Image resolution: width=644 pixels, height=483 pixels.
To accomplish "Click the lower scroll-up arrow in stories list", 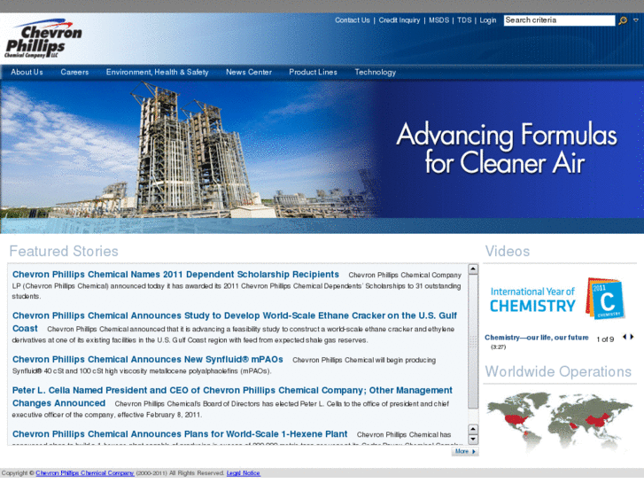I will 473,429.
